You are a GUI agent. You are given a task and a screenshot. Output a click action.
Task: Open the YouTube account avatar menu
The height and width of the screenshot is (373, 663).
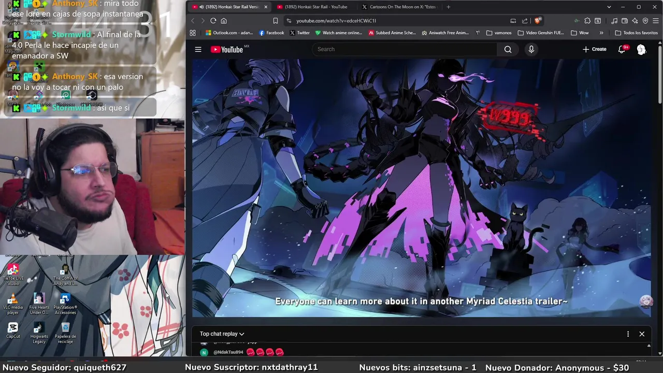point(641,49)
